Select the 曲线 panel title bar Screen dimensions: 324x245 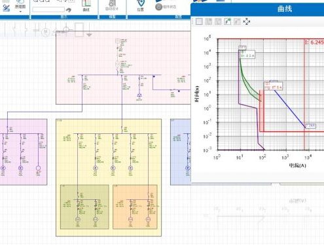coord(257,9)
